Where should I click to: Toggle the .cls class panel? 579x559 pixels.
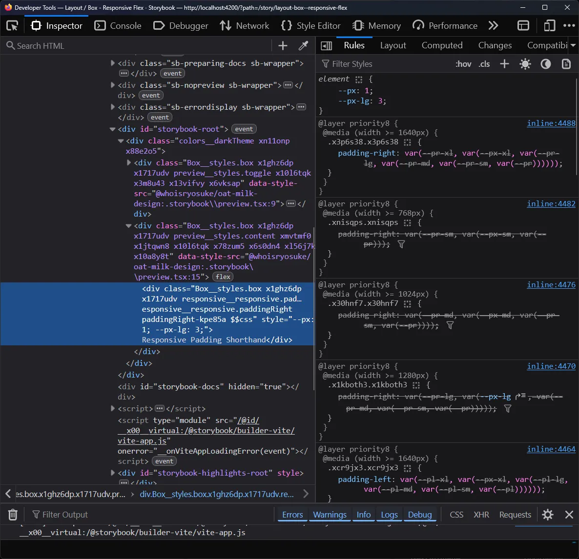click(484, 63)
